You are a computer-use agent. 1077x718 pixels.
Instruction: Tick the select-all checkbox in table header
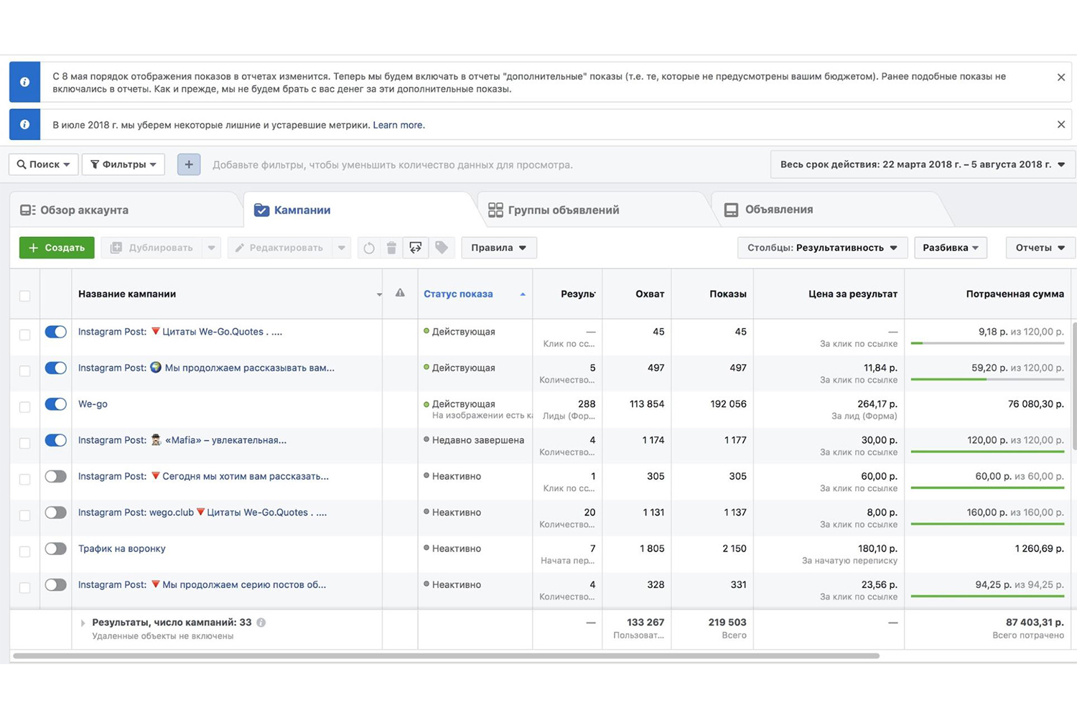(25, 296)
